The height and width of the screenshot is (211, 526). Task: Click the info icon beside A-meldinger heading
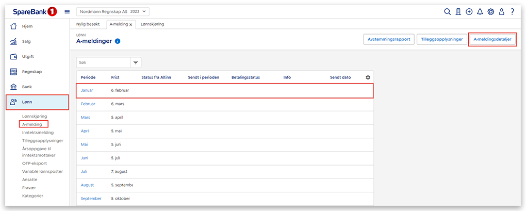coord(118,41)
